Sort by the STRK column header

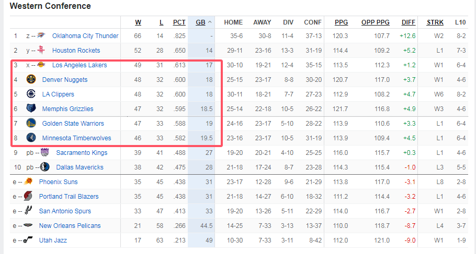[435, 22]
